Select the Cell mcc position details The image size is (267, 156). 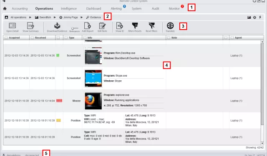point(103,137)
